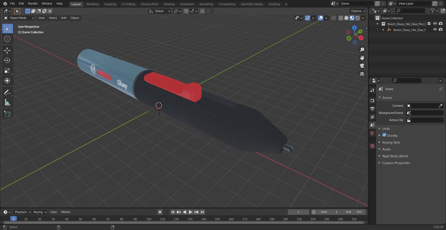This screenshot has width=446, height=230.
Task: Open viewport shading options dropdown arrow
Action: pos(363,18)
